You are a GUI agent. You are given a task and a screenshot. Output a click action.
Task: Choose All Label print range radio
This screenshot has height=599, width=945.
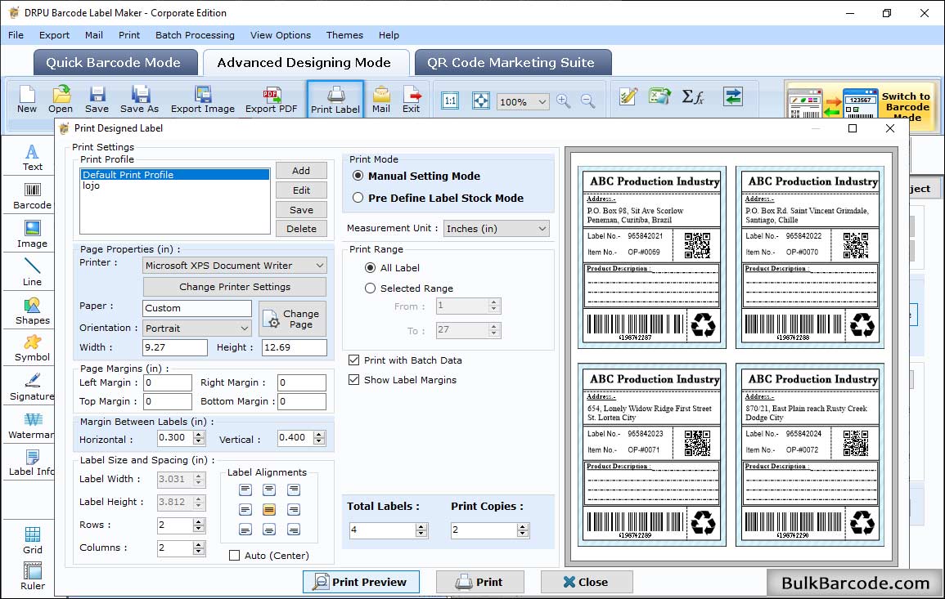tap(370, 267)
